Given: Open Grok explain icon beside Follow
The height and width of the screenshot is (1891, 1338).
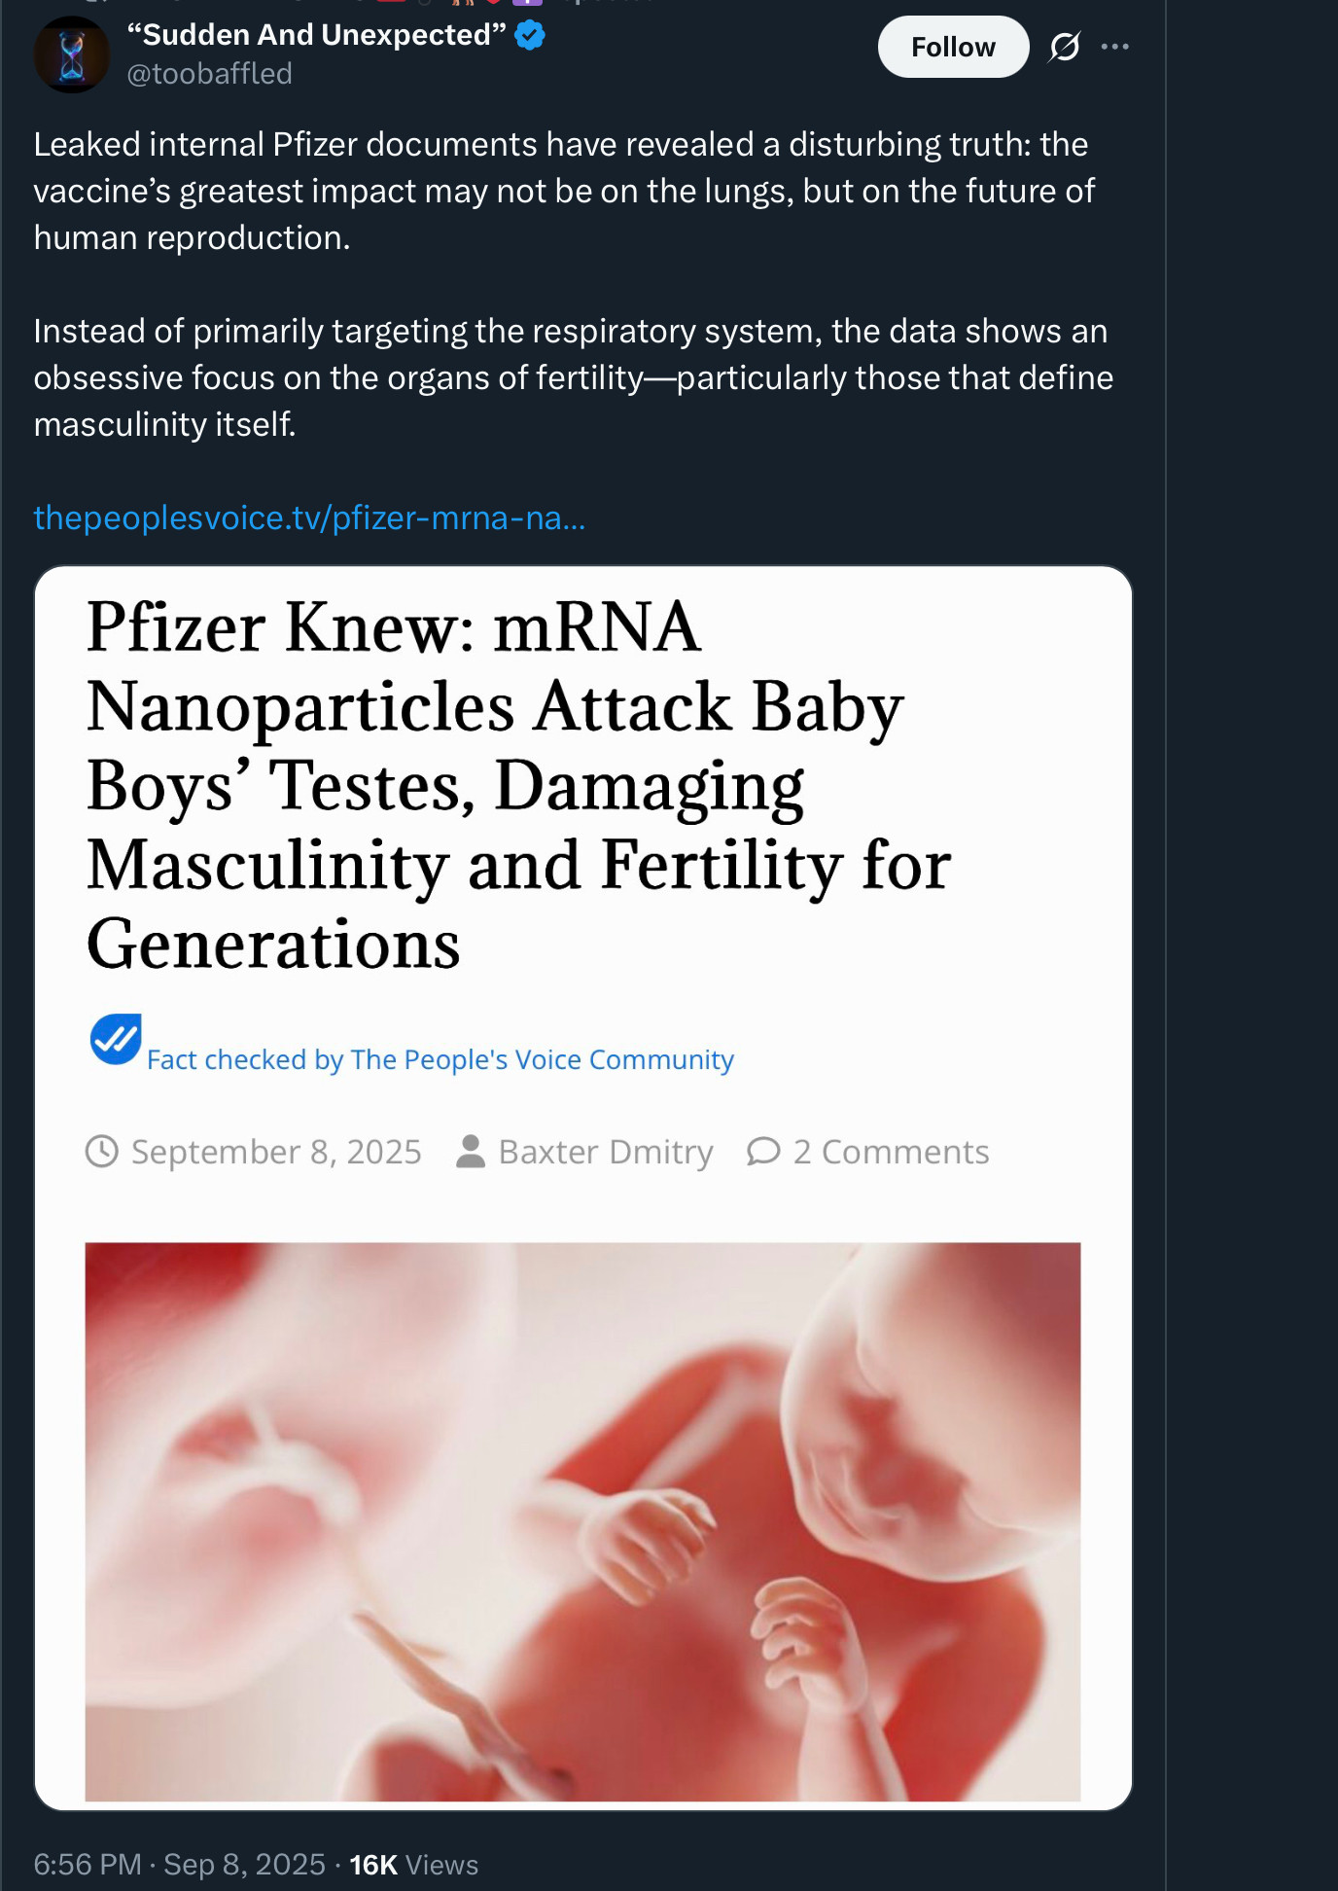Looking at the screenshot, I should point(1064,47).
